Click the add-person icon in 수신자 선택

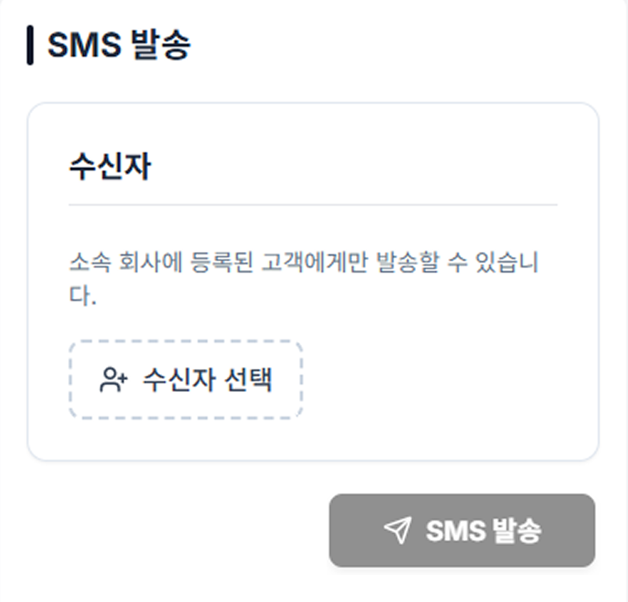tap(113, 380)
